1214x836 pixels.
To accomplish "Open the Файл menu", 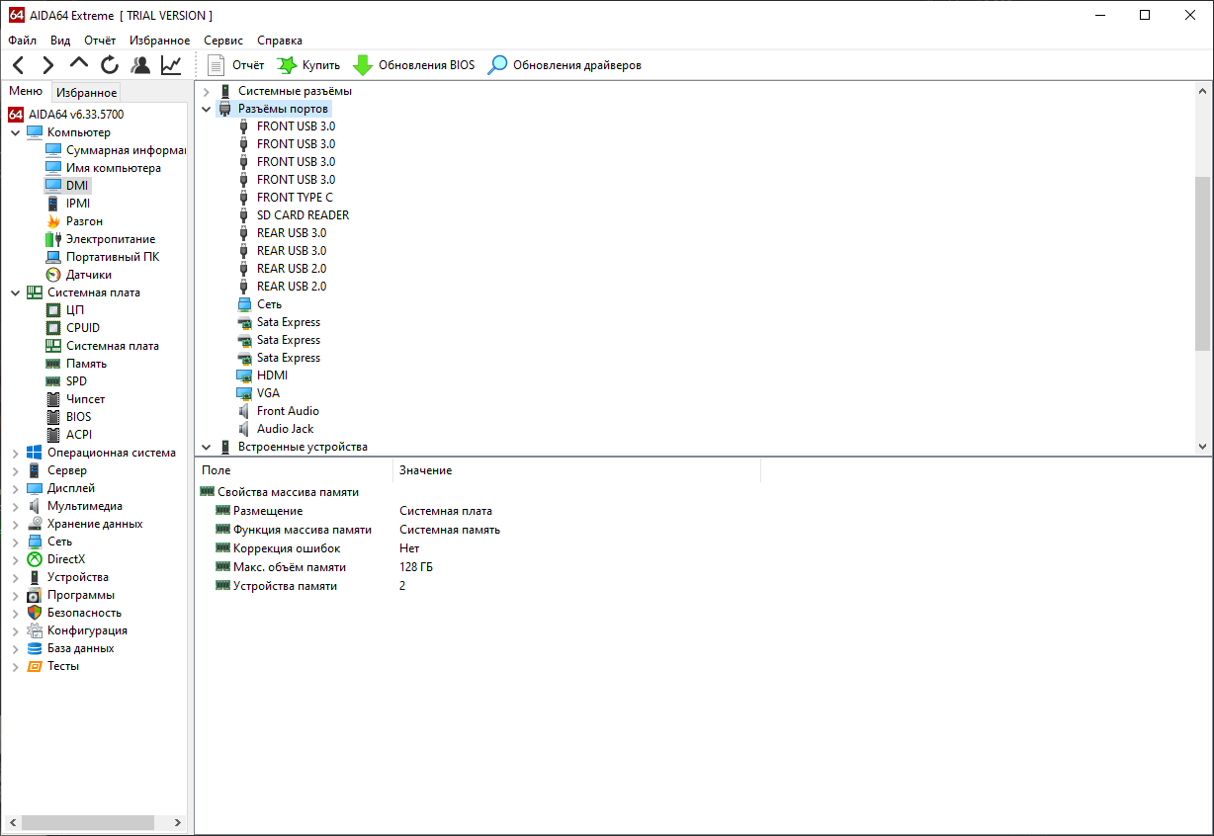I will (x=22, y=41).
